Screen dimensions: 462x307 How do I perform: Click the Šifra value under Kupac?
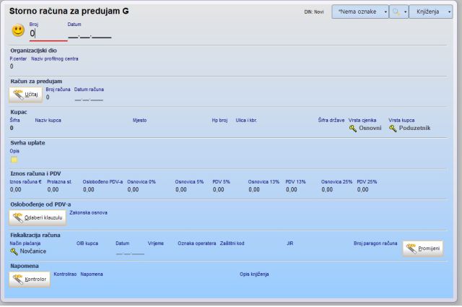click(x=12, y=128)
